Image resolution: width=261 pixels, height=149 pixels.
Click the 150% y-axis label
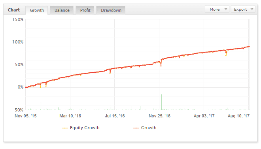[18, 20]
